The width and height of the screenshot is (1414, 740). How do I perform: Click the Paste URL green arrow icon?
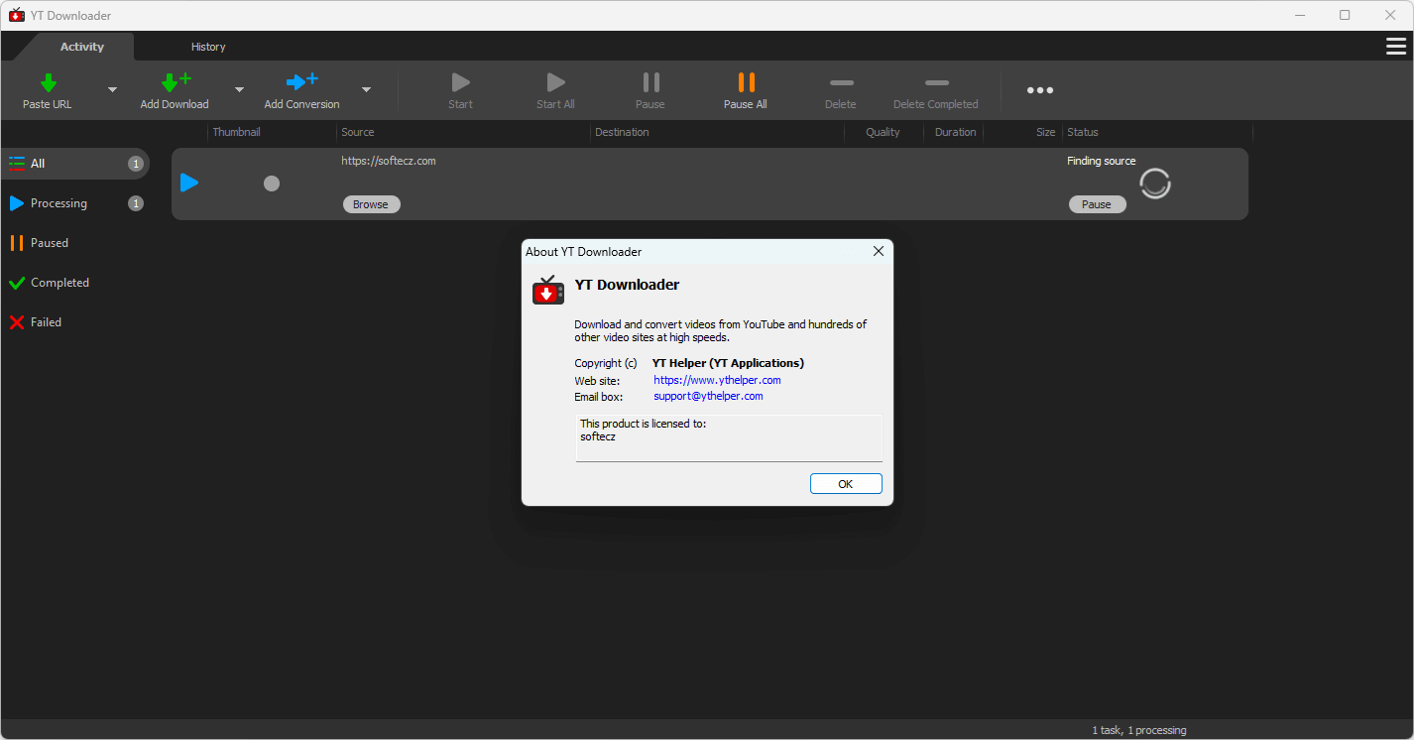[48, 83]
